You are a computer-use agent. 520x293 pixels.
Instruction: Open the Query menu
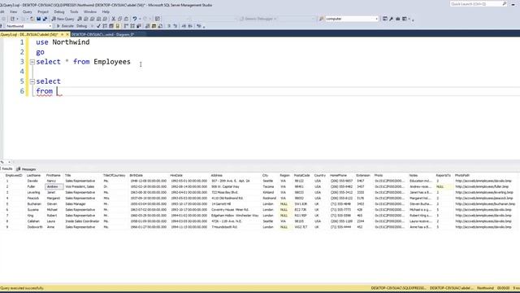[x=27, y=11]
